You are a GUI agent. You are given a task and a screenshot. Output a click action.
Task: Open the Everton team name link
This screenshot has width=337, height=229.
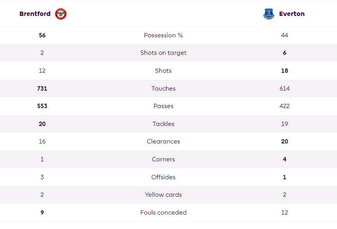click(x=292, y=14)
